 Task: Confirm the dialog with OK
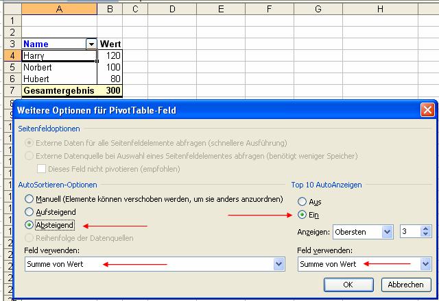click(x=348, y=284)
